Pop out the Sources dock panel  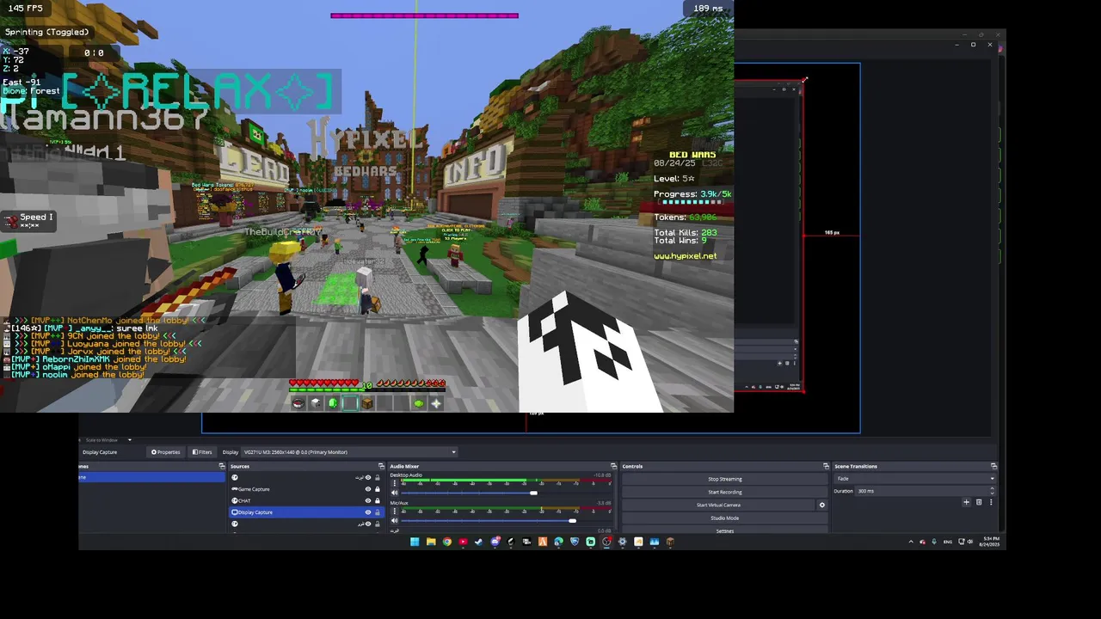(x=382, y=467)
